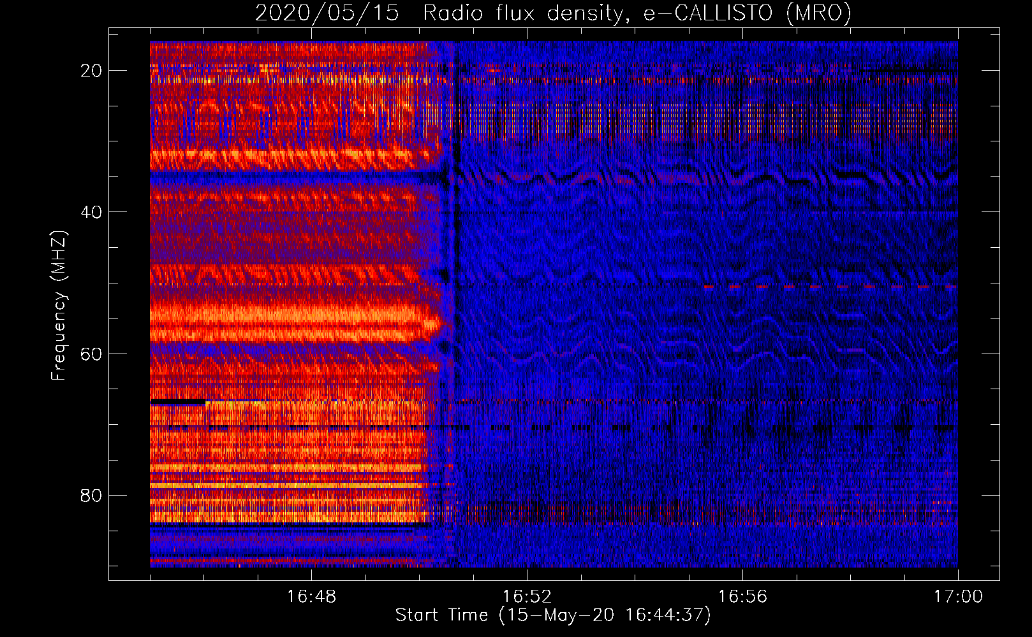Click the date "2020/05/15" in the title

tap(327, 13)
